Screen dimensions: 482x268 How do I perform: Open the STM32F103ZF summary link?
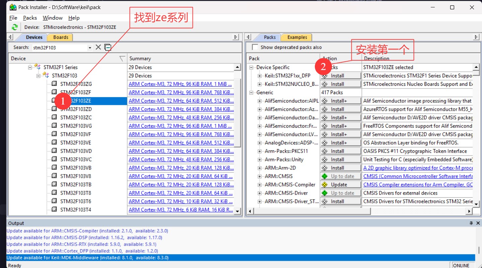click(181, 92)
